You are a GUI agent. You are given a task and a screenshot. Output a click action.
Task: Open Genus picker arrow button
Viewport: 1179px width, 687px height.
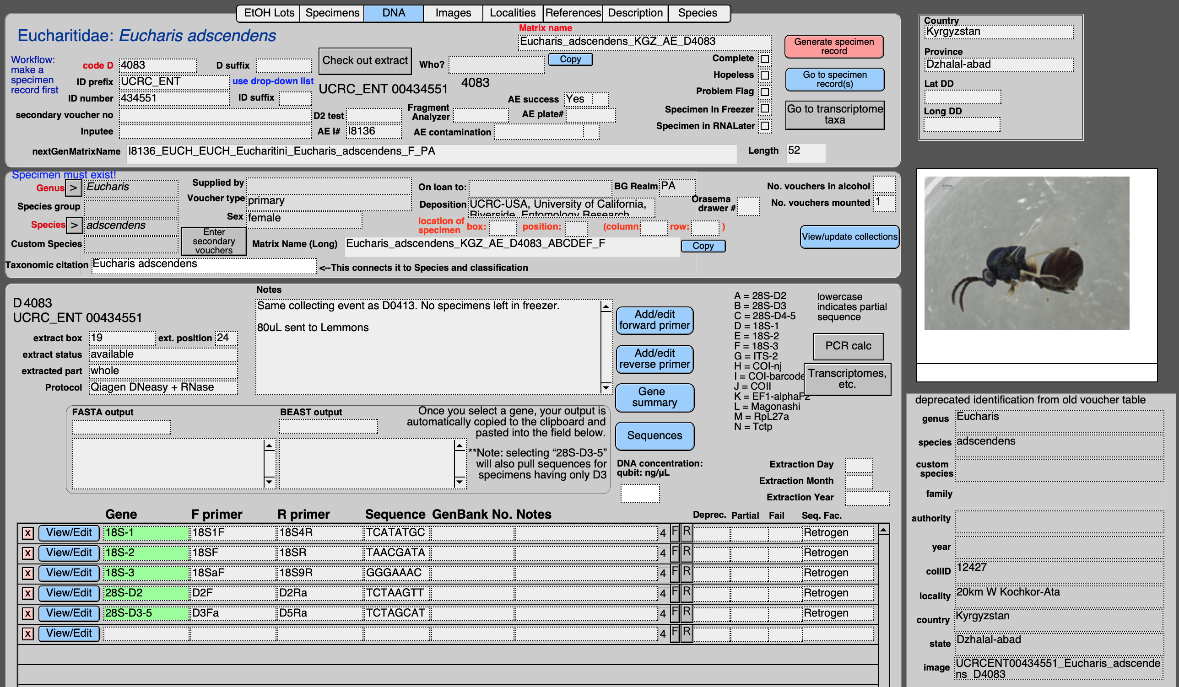point(74,188)
